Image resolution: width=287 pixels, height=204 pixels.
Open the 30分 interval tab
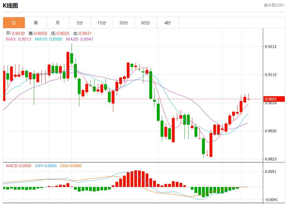(124, 23)
